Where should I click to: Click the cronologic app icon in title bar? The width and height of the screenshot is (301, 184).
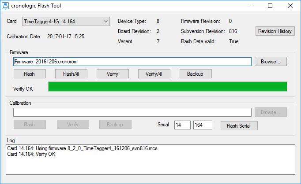coord(5,6)
